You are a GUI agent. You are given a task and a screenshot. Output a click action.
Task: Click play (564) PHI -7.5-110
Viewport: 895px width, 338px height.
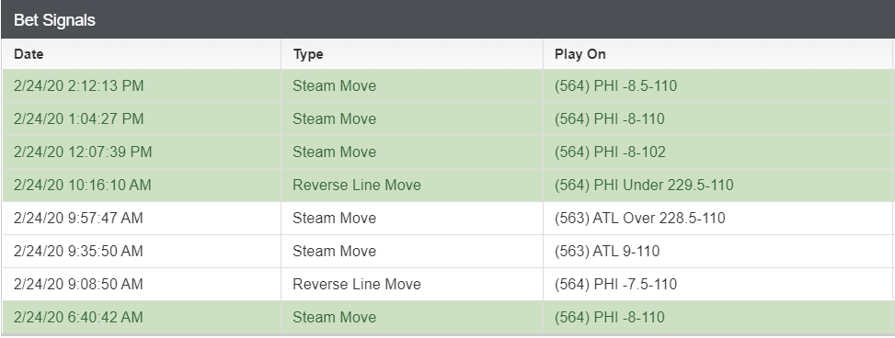tap(616, 285)
